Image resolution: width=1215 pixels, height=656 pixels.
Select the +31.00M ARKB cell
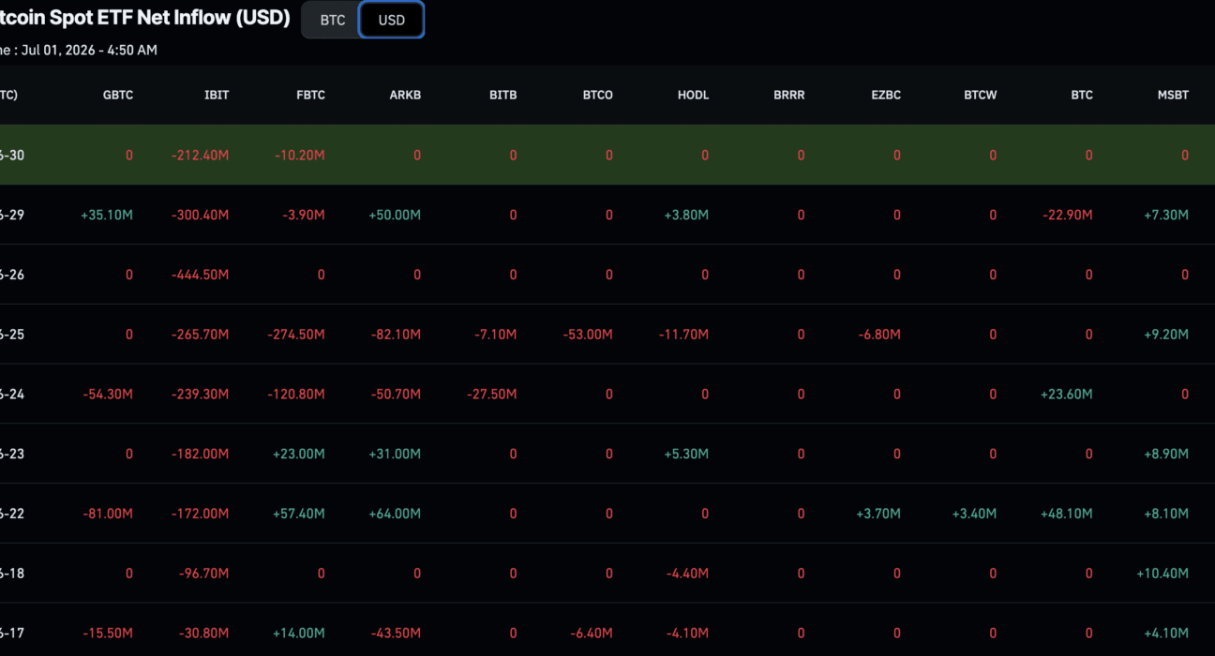[395, 454]
